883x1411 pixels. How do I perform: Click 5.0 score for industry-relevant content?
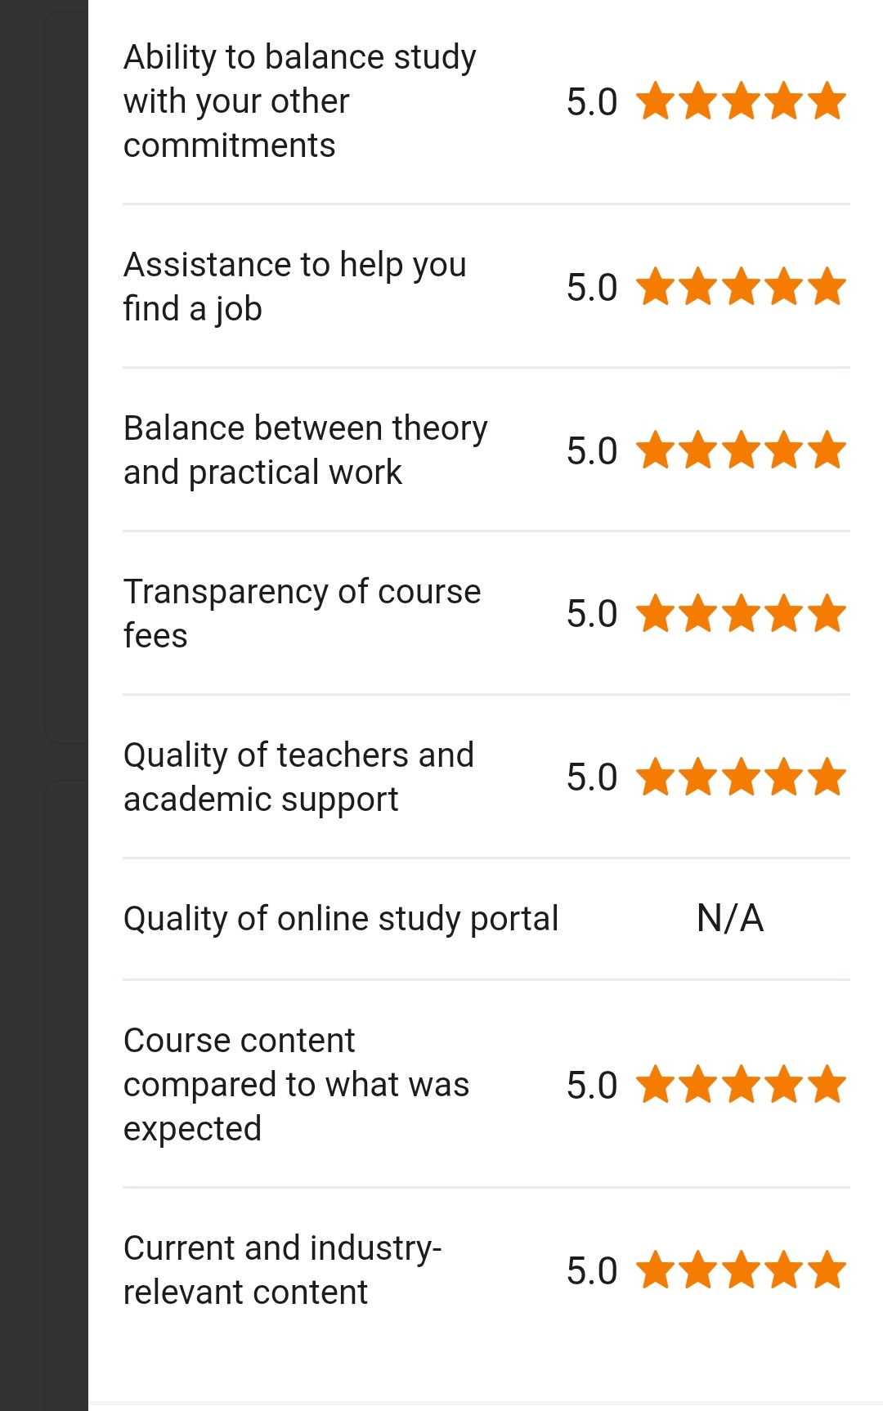coord(591,1271)
